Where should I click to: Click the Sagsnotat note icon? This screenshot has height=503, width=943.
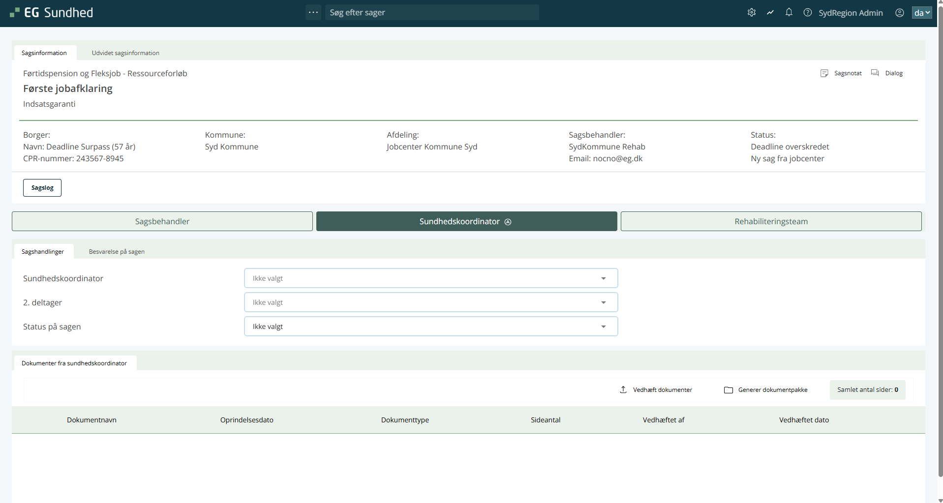point(824,73)
